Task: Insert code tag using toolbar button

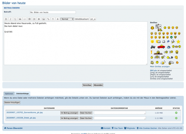Action: tap(24, 19)
